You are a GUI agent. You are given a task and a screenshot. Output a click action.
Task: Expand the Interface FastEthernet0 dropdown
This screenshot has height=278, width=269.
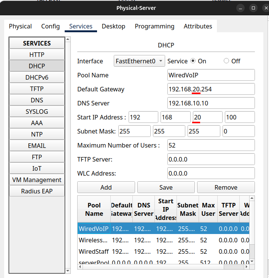(139, 61)
